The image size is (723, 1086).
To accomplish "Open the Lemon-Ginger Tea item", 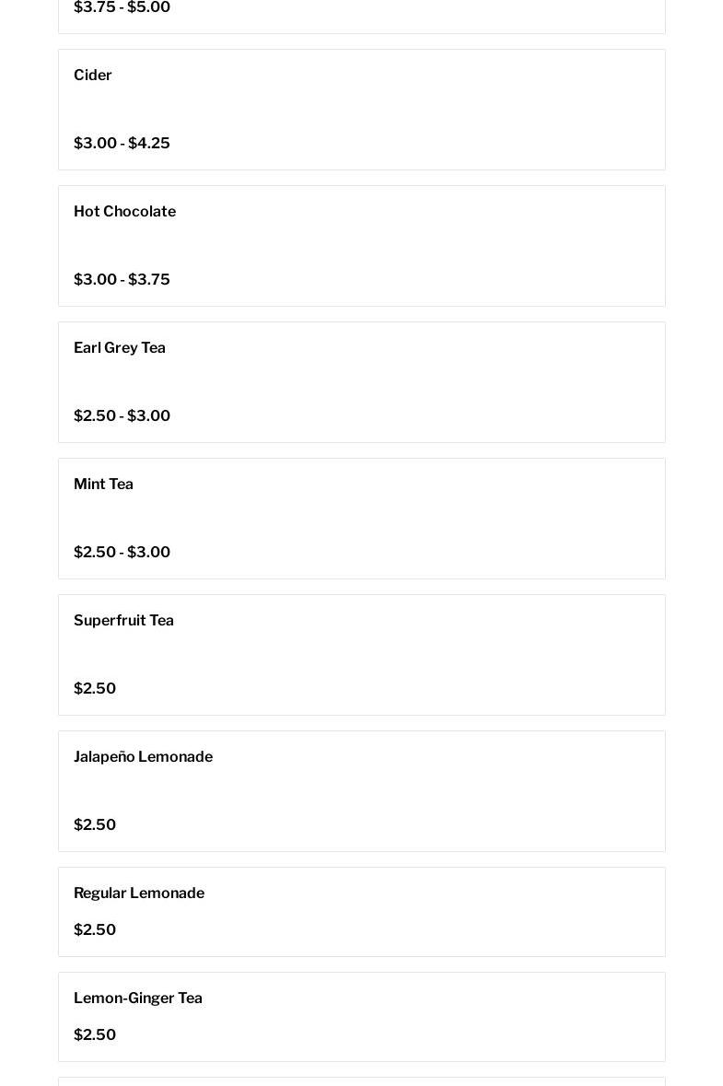I will tap(138, 998).
